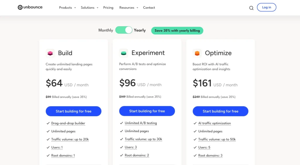Screen dimensions: 300x165
Task: Click the chevron next to Resources
Action: (x=137, y=8)
